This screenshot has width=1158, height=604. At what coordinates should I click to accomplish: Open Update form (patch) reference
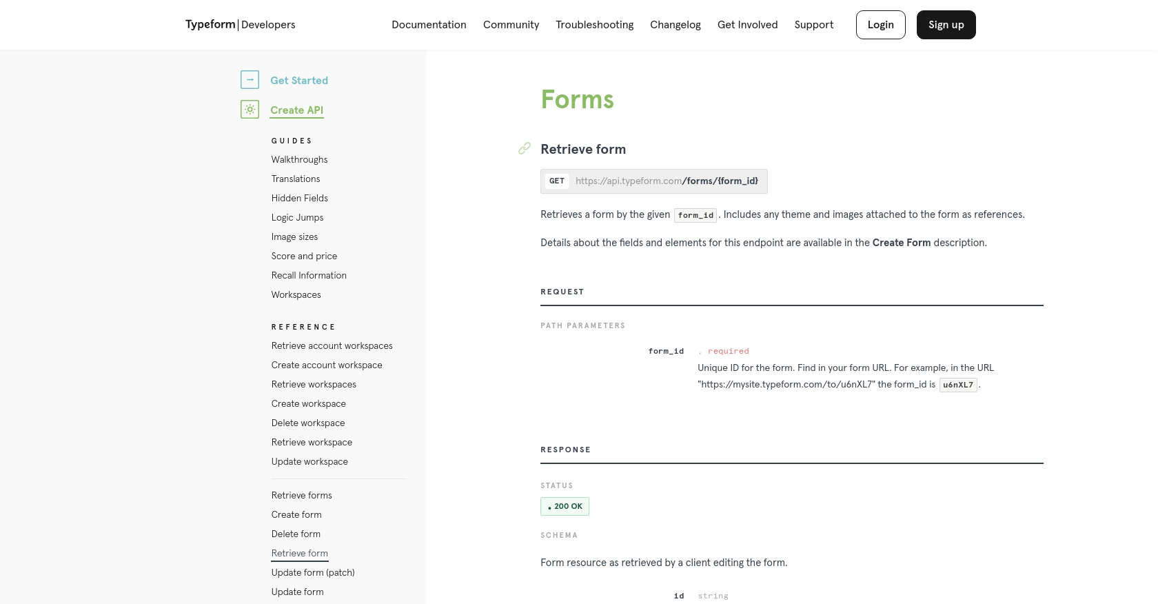(x=313, y=572)
